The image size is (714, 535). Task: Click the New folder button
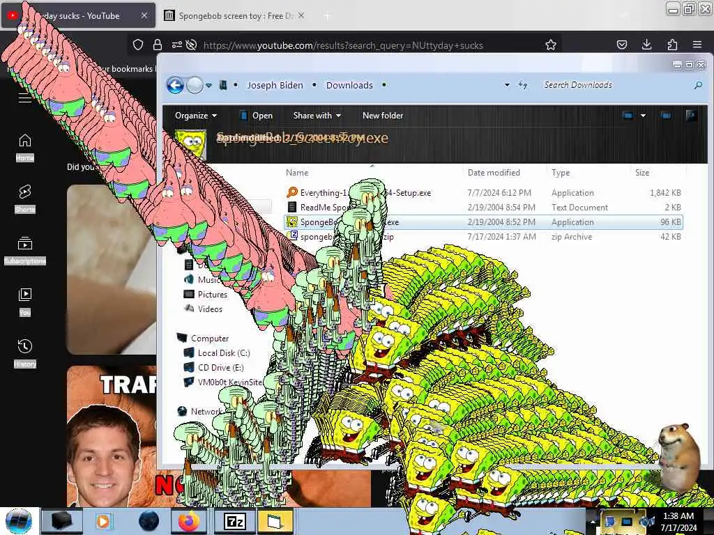[383, 116]
